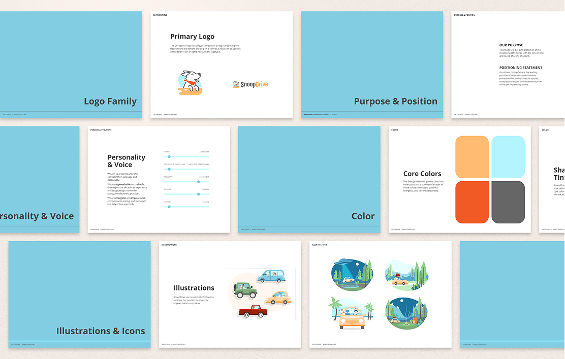
Task: Click the 'MATURE & TRADITIONAL' slider label
Action: click(199, 164)
